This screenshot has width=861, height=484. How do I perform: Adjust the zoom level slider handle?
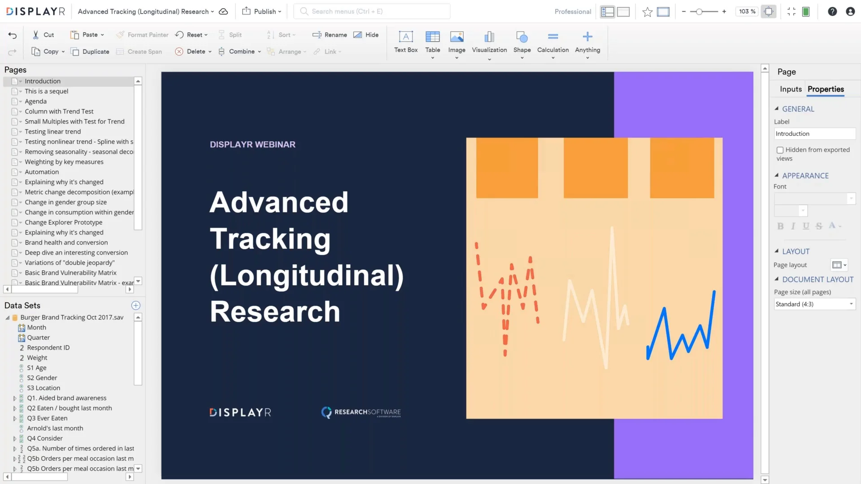[699, 12]
